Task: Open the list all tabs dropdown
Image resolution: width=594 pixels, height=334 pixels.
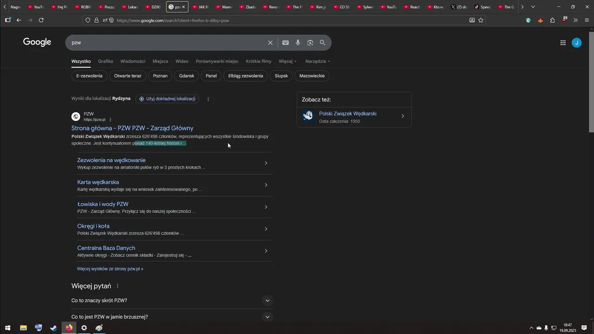Action: (533, 7)
